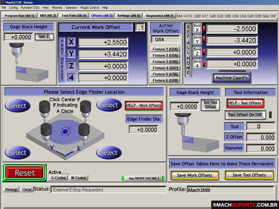Click circle center crosshair target
This screenshot has width=279, height=209.
coord(66,132)
